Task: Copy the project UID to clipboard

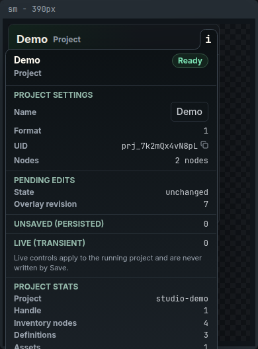Action: 204,145
